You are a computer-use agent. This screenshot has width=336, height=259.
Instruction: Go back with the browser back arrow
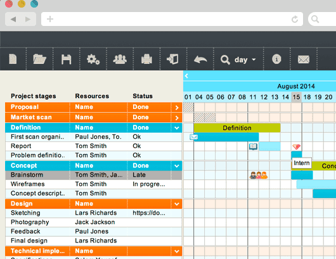pyautogui.click(x=13, y=19)
